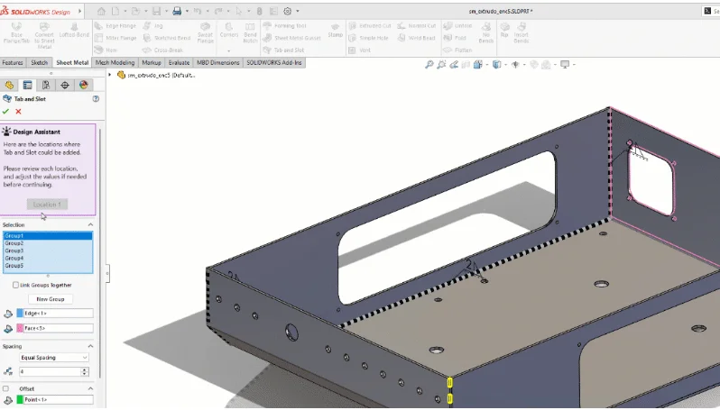Viewport: 720px width, 410px height.
Task: Click the New Group button
Action: coord(50,298)
